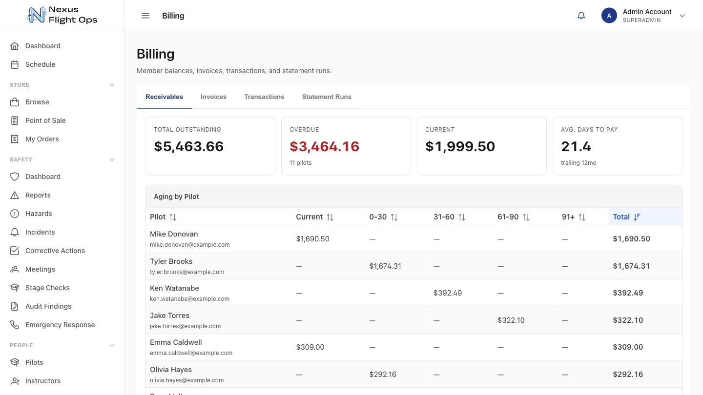Click the Overdue $3,464.16 card

point(346,146)
